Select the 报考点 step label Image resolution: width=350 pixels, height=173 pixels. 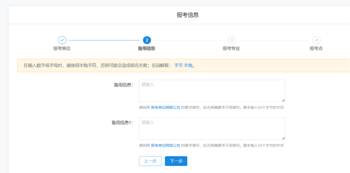pyautogui.click(x=316, y=49)
